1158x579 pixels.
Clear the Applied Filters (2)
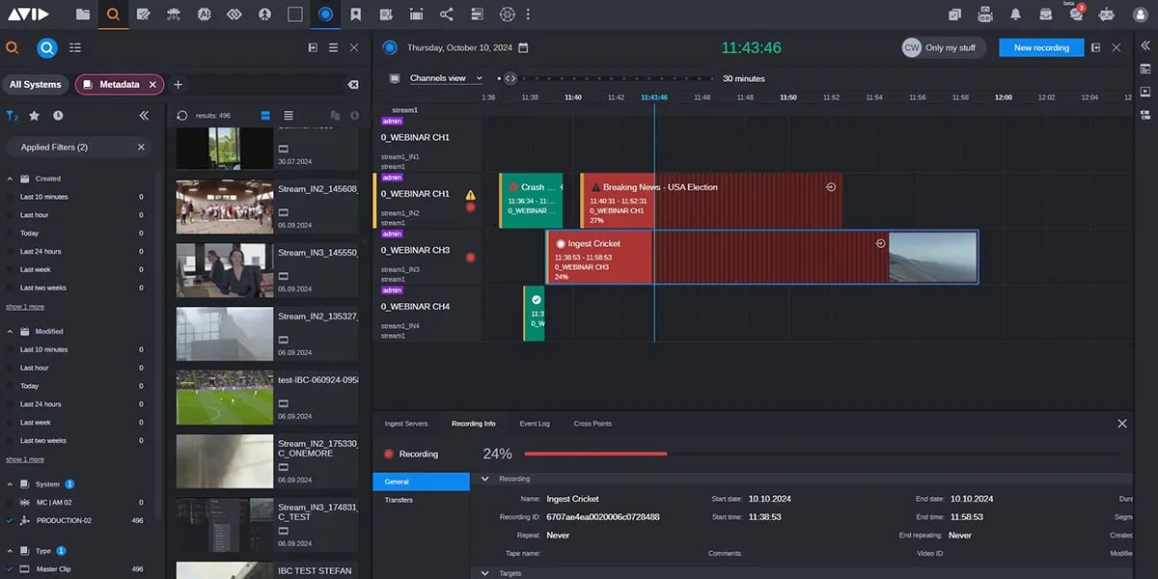[141, 147]
